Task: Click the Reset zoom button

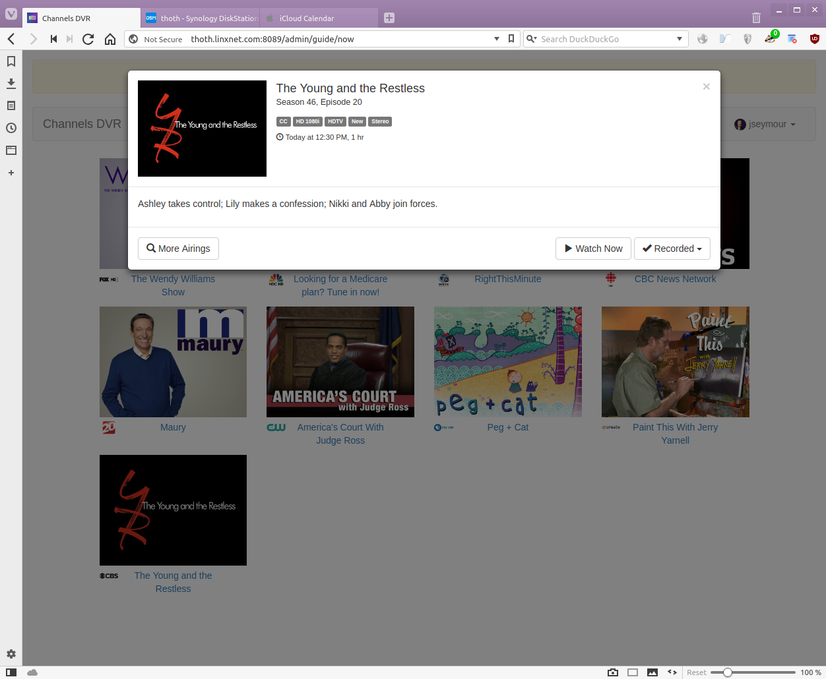Action: click(x=696, y=672)
